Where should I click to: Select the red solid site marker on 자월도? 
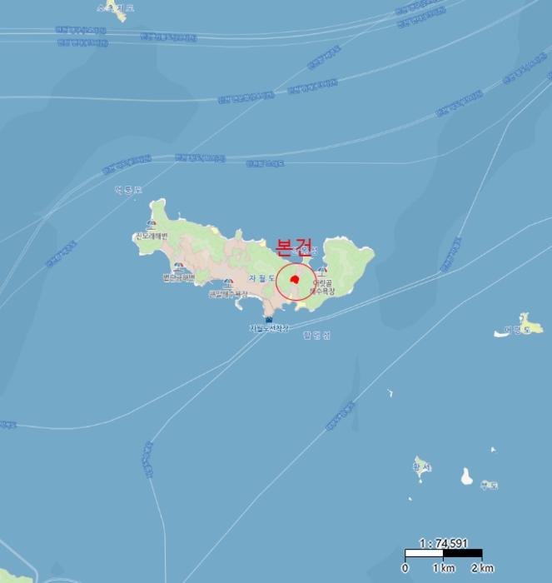295,279
